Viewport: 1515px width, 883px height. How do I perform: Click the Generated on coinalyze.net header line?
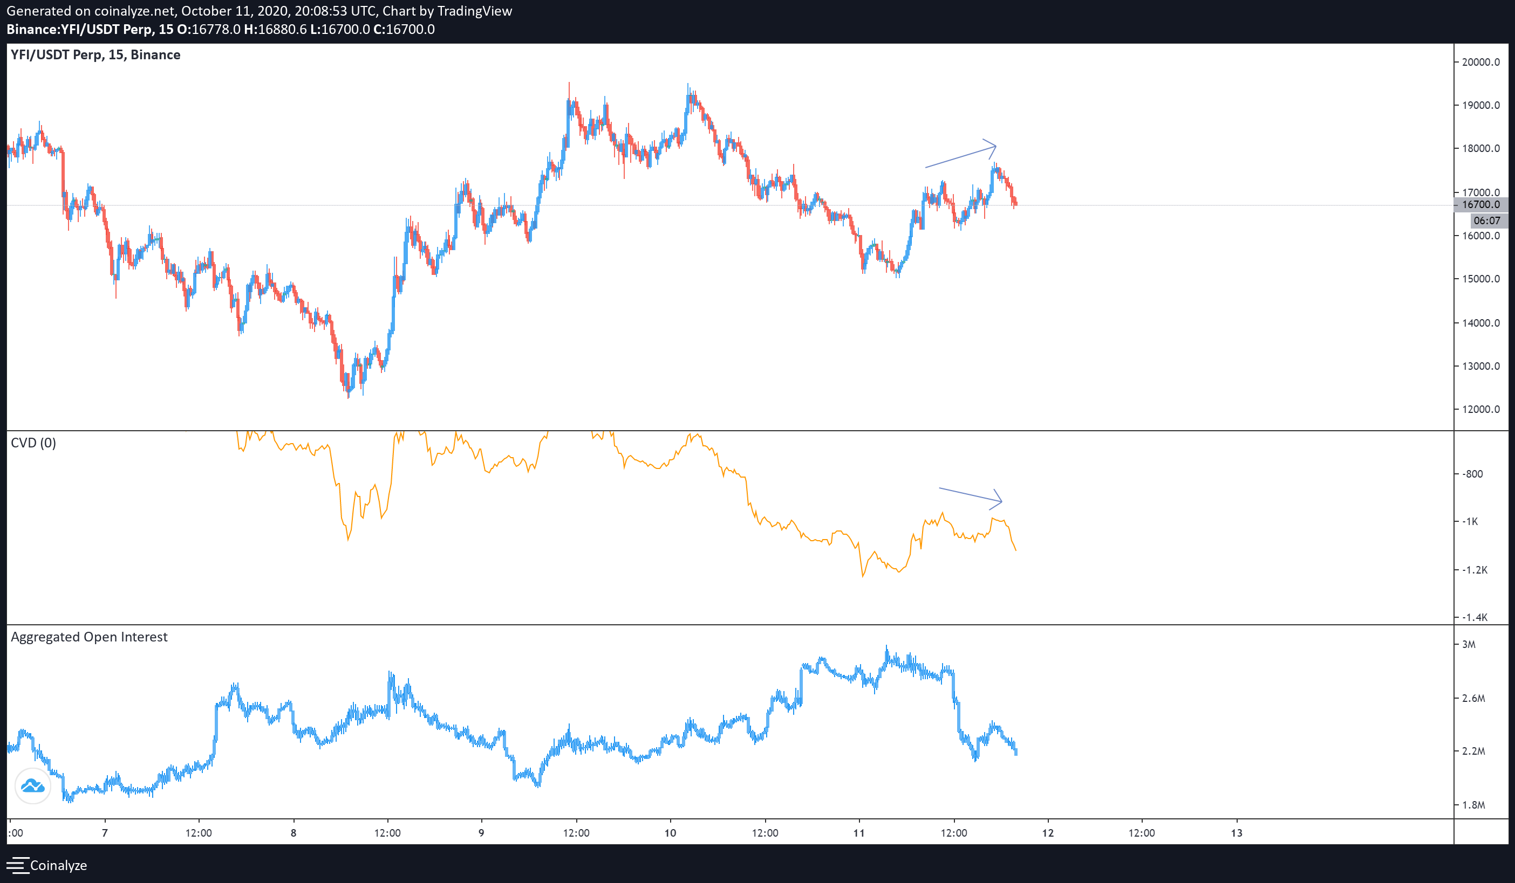(x=259, y=11)
